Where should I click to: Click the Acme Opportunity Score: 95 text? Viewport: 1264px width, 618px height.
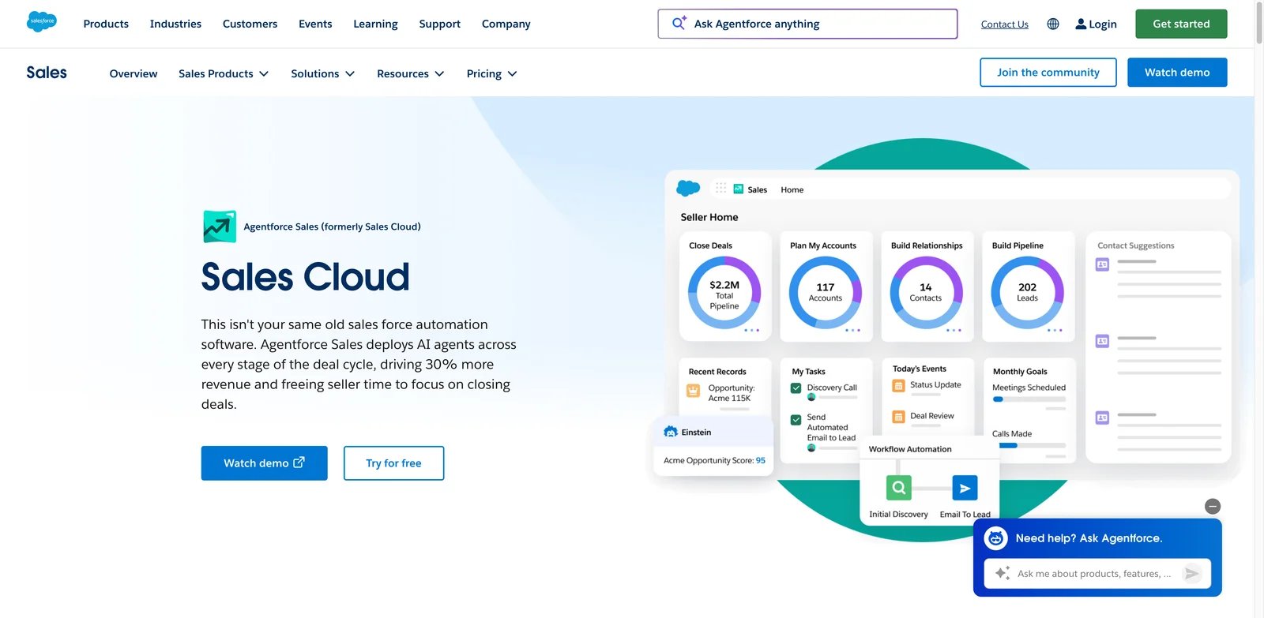[x=714, y=460]
